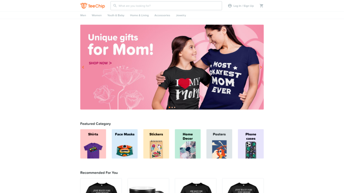Go to previous banner slide arrow

pos(83,67)
